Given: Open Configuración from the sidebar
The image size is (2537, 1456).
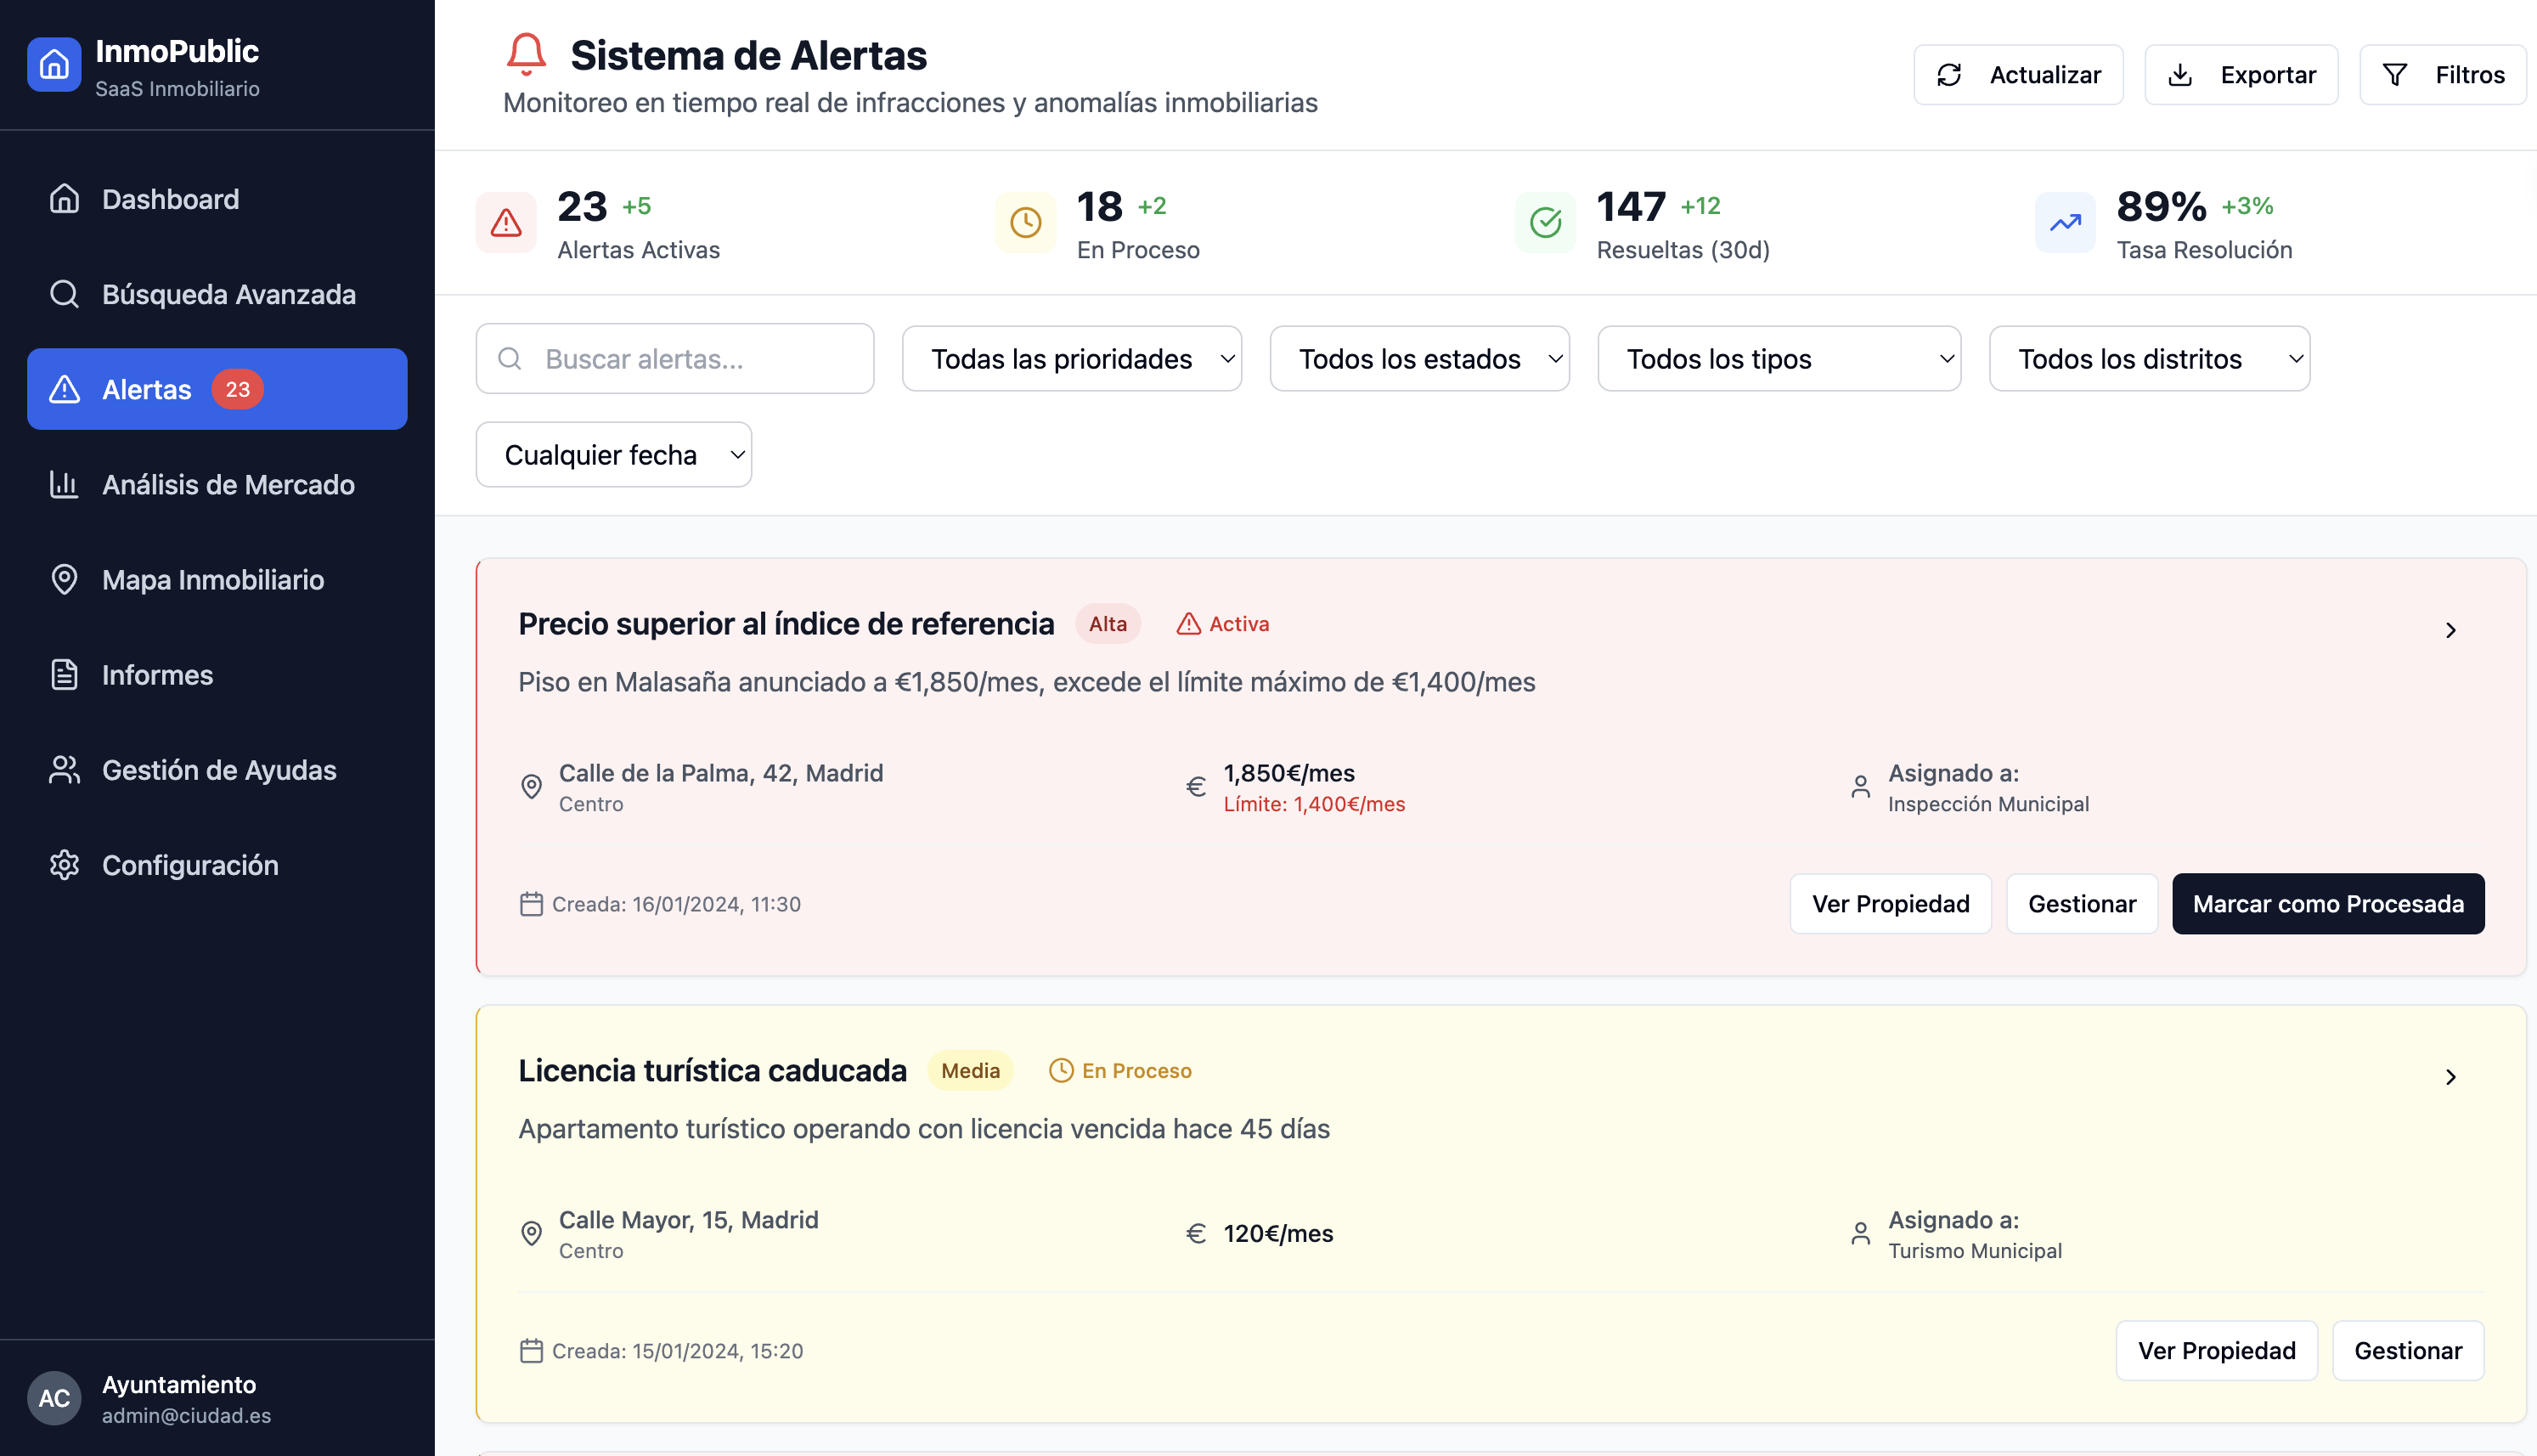Looking at the screenshot, I should pos(190,865).
